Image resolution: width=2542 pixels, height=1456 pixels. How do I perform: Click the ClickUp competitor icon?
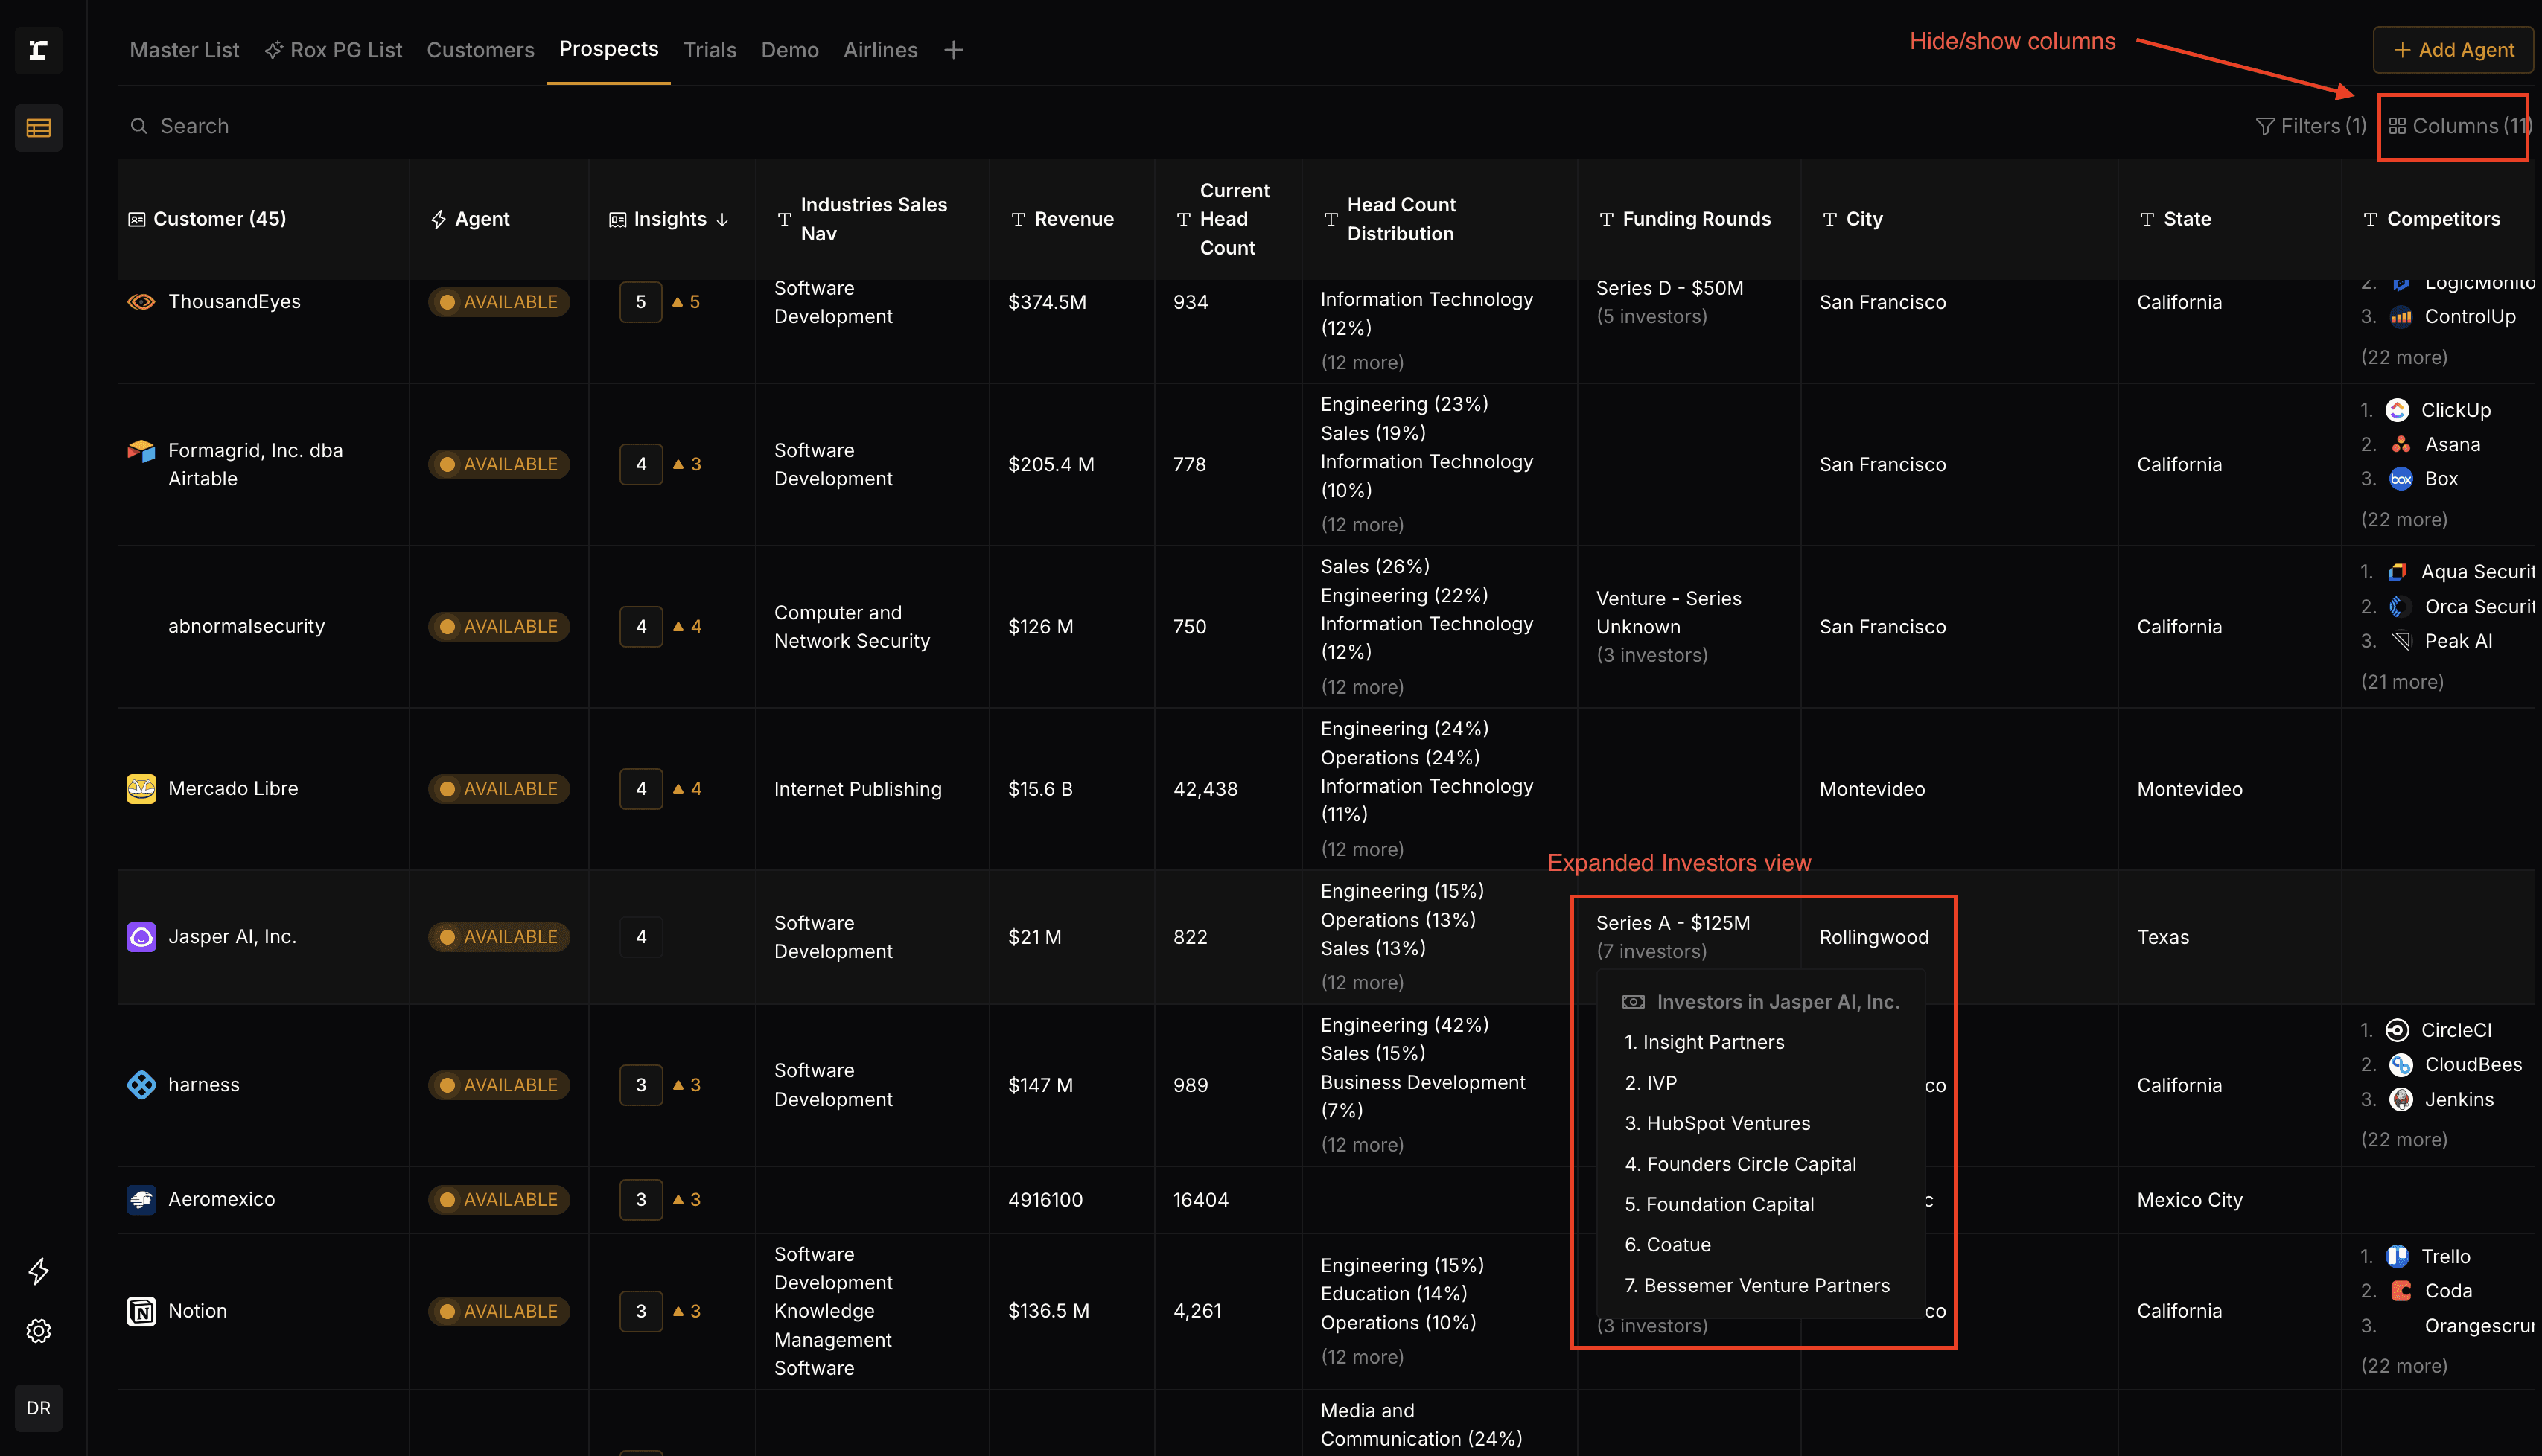click(x=2397, y=410)
